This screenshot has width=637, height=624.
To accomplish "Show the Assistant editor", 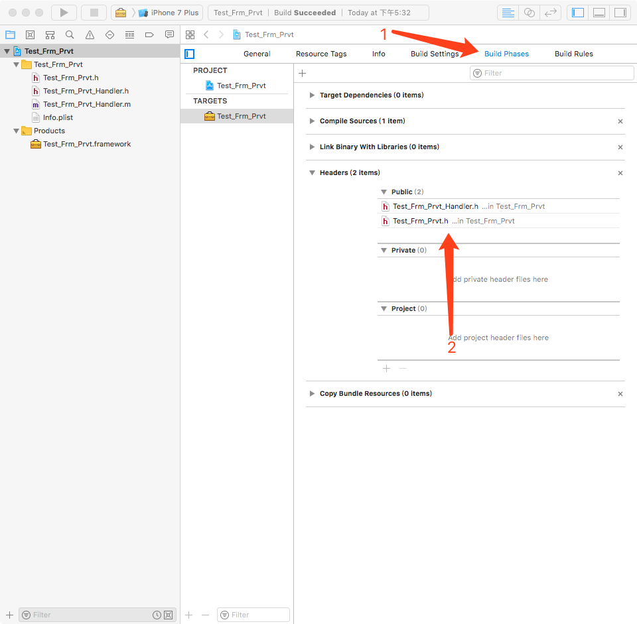I will pyautogui.click(x=530, y=13).
